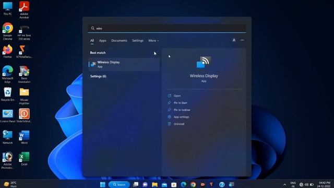Open Network desktop icon
334x188 pixels.
pyautogui.click(x=8, y=137)
